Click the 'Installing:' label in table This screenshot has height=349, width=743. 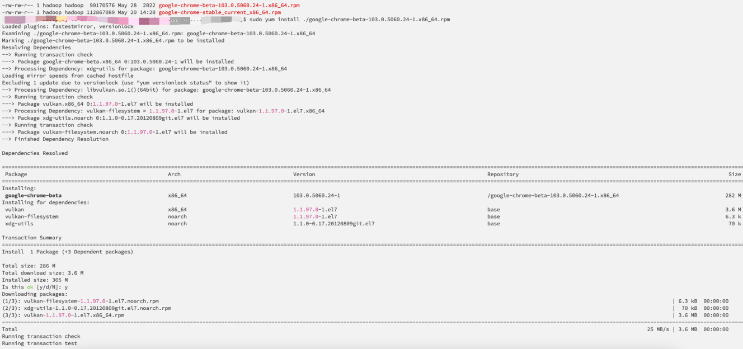[x=18, y=188]
